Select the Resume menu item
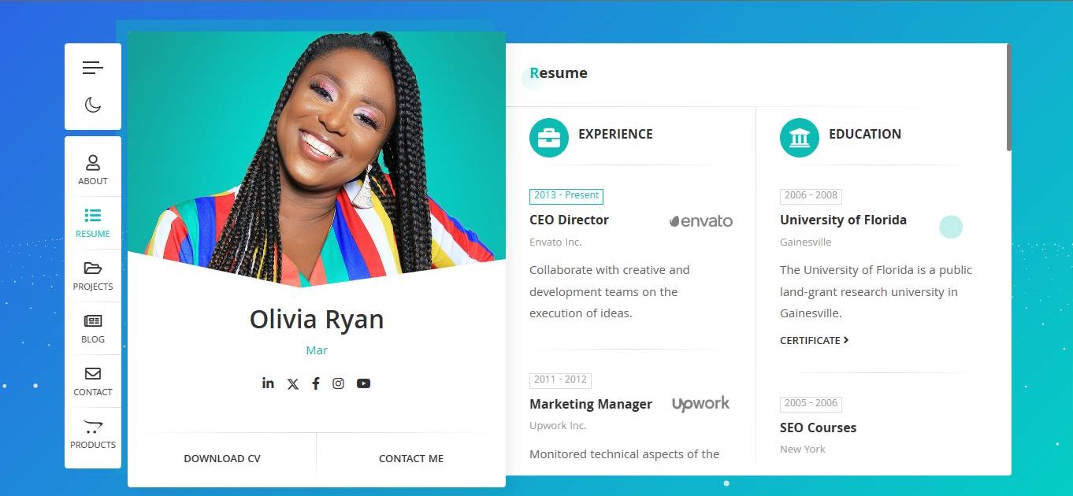 point(93,223)
